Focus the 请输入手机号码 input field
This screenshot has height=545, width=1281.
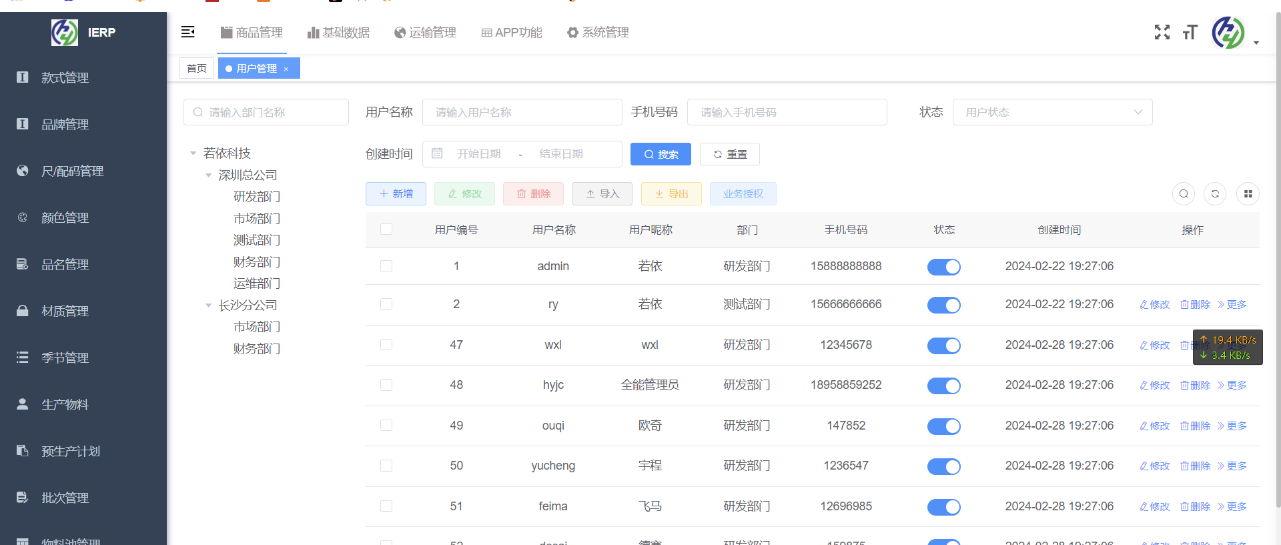pos(787,112)
